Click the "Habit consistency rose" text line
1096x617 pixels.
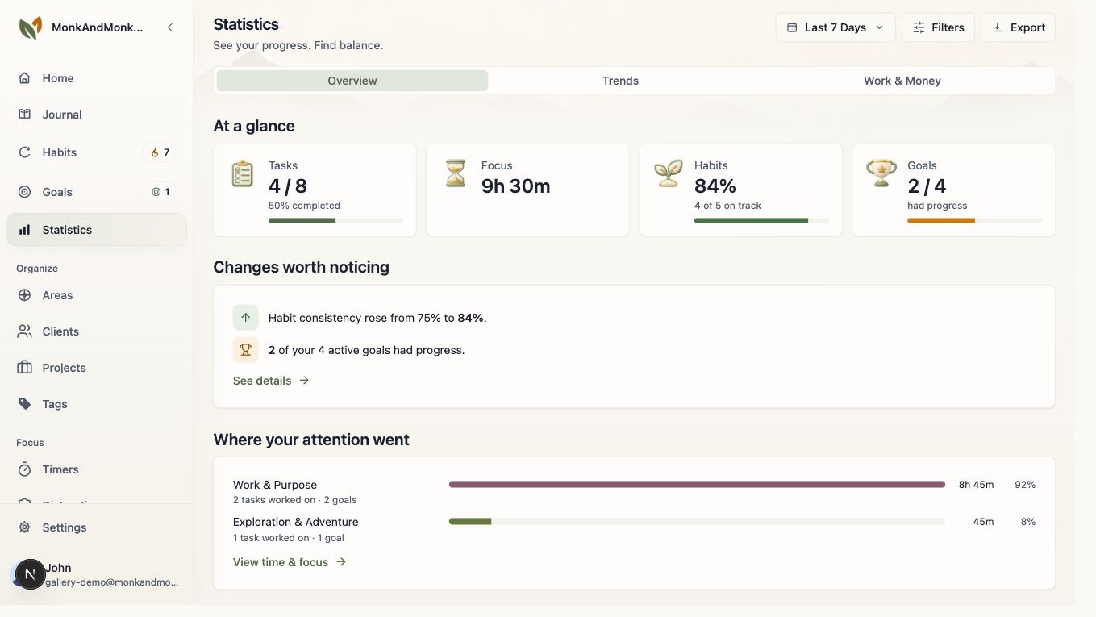point(377,318)
